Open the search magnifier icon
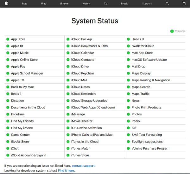Viewport: 190px width, 174px height. (167, 3)
